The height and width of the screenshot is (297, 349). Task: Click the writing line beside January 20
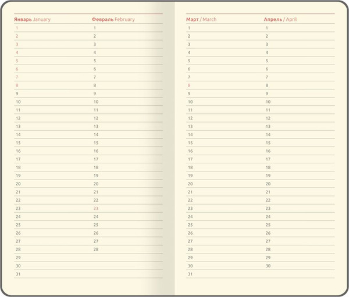tap(55, 184)
